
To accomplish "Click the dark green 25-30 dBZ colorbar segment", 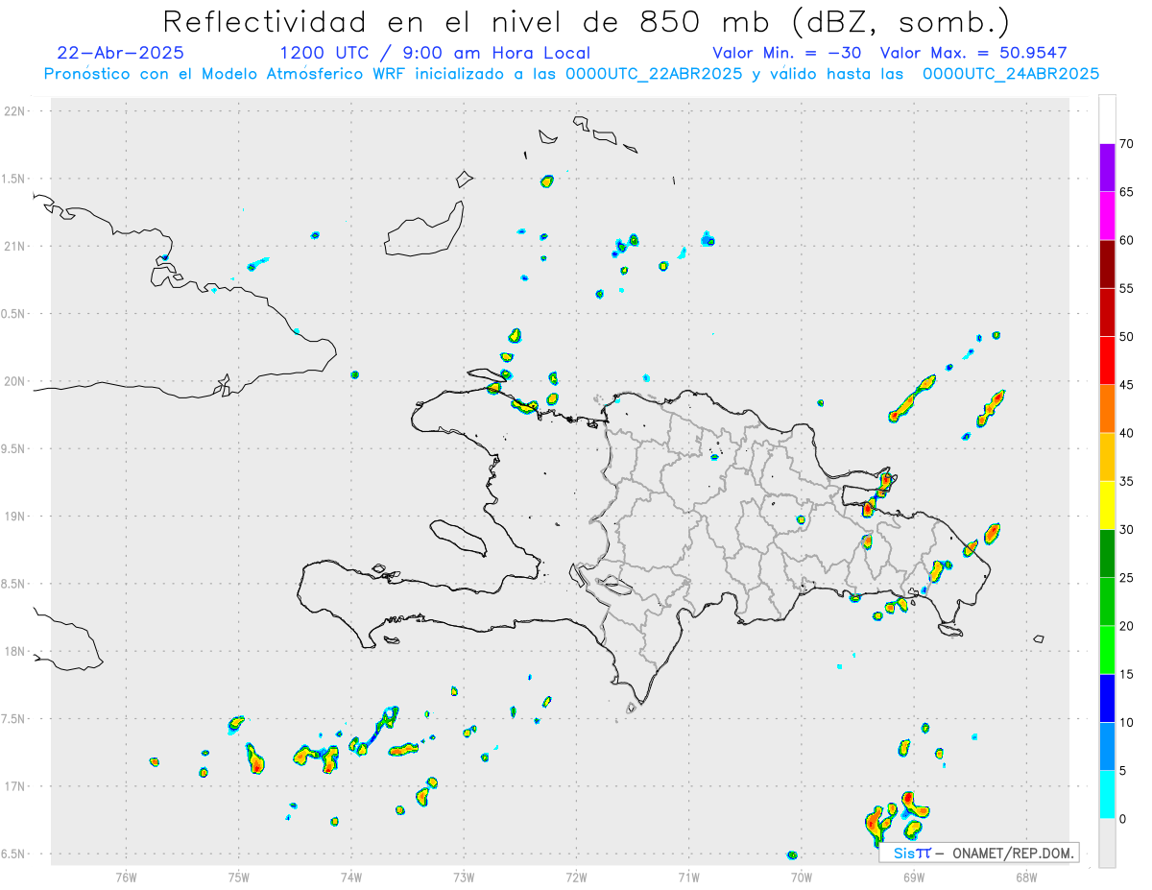I will 1107,554.
